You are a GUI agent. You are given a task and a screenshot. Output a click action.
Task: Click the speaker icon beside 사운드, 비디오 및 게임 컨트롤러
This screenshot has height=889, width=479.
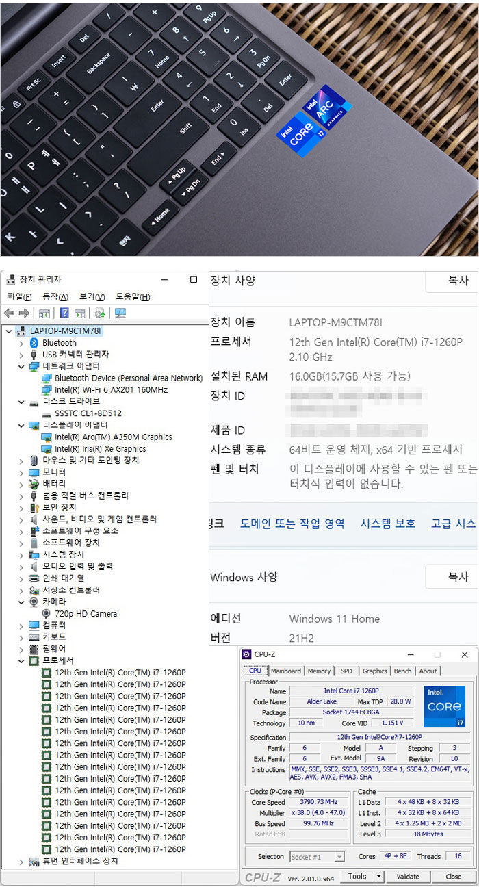click(x=34, y=519)
